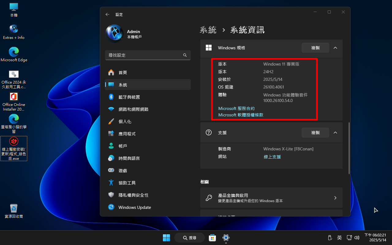Click OS build value 26100.4061
This screenshot has height=245, width=392.
tap(273, 87)
